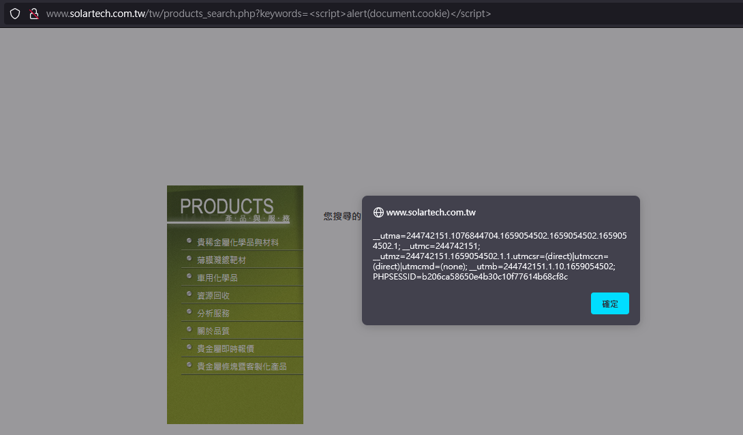The image size is (743, 435).
Task: Click the www.solartech.com.tw dialog title
Action: click(x=431, y=212)
